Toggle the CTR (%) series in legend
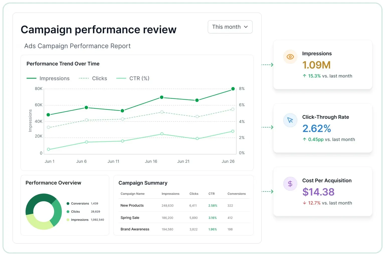 click(x=133, y=78)
